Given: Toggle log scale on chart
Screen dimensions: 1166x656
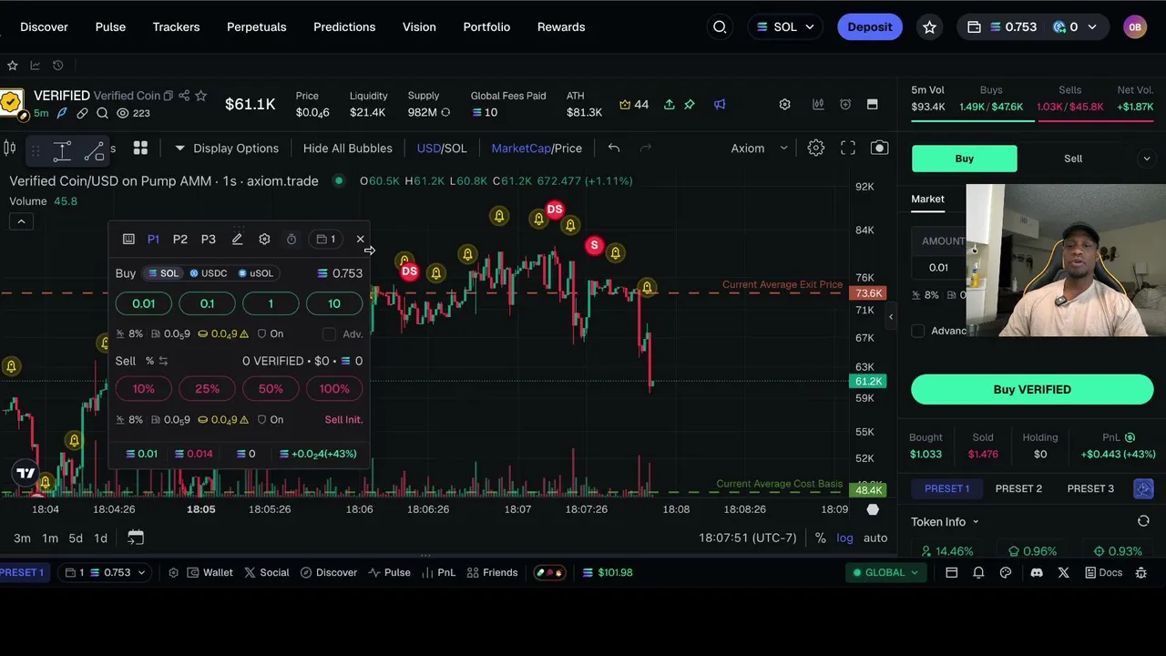Looking at the screenshot, I should point(845,538).
